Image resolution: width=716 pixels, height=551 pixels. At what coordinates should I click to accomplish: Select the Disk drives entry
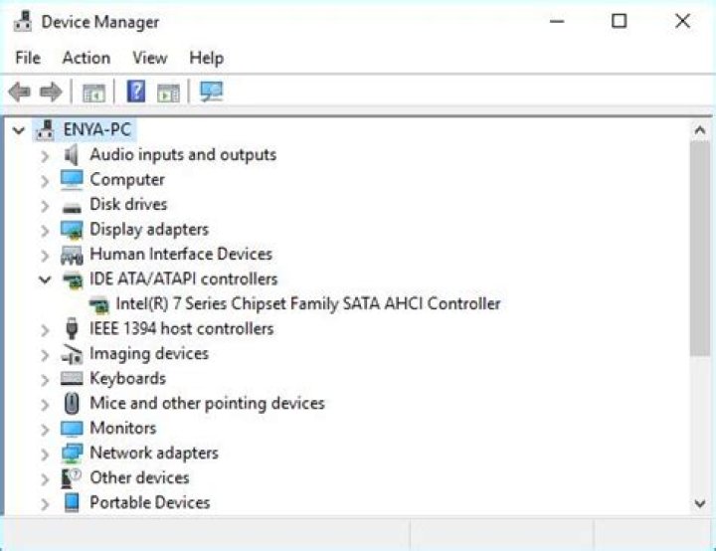(128, 205)
